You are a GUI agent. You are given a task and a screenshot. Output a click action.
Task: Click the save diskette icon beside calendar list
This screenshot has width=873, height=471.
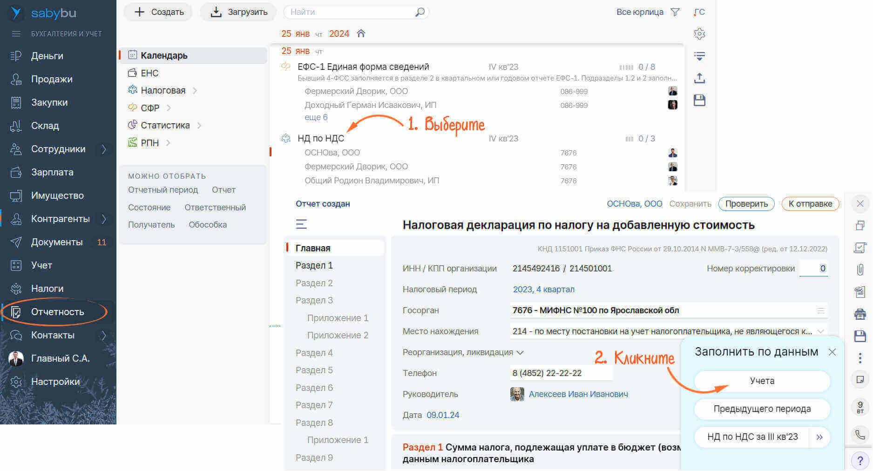(x=699, y=100)
